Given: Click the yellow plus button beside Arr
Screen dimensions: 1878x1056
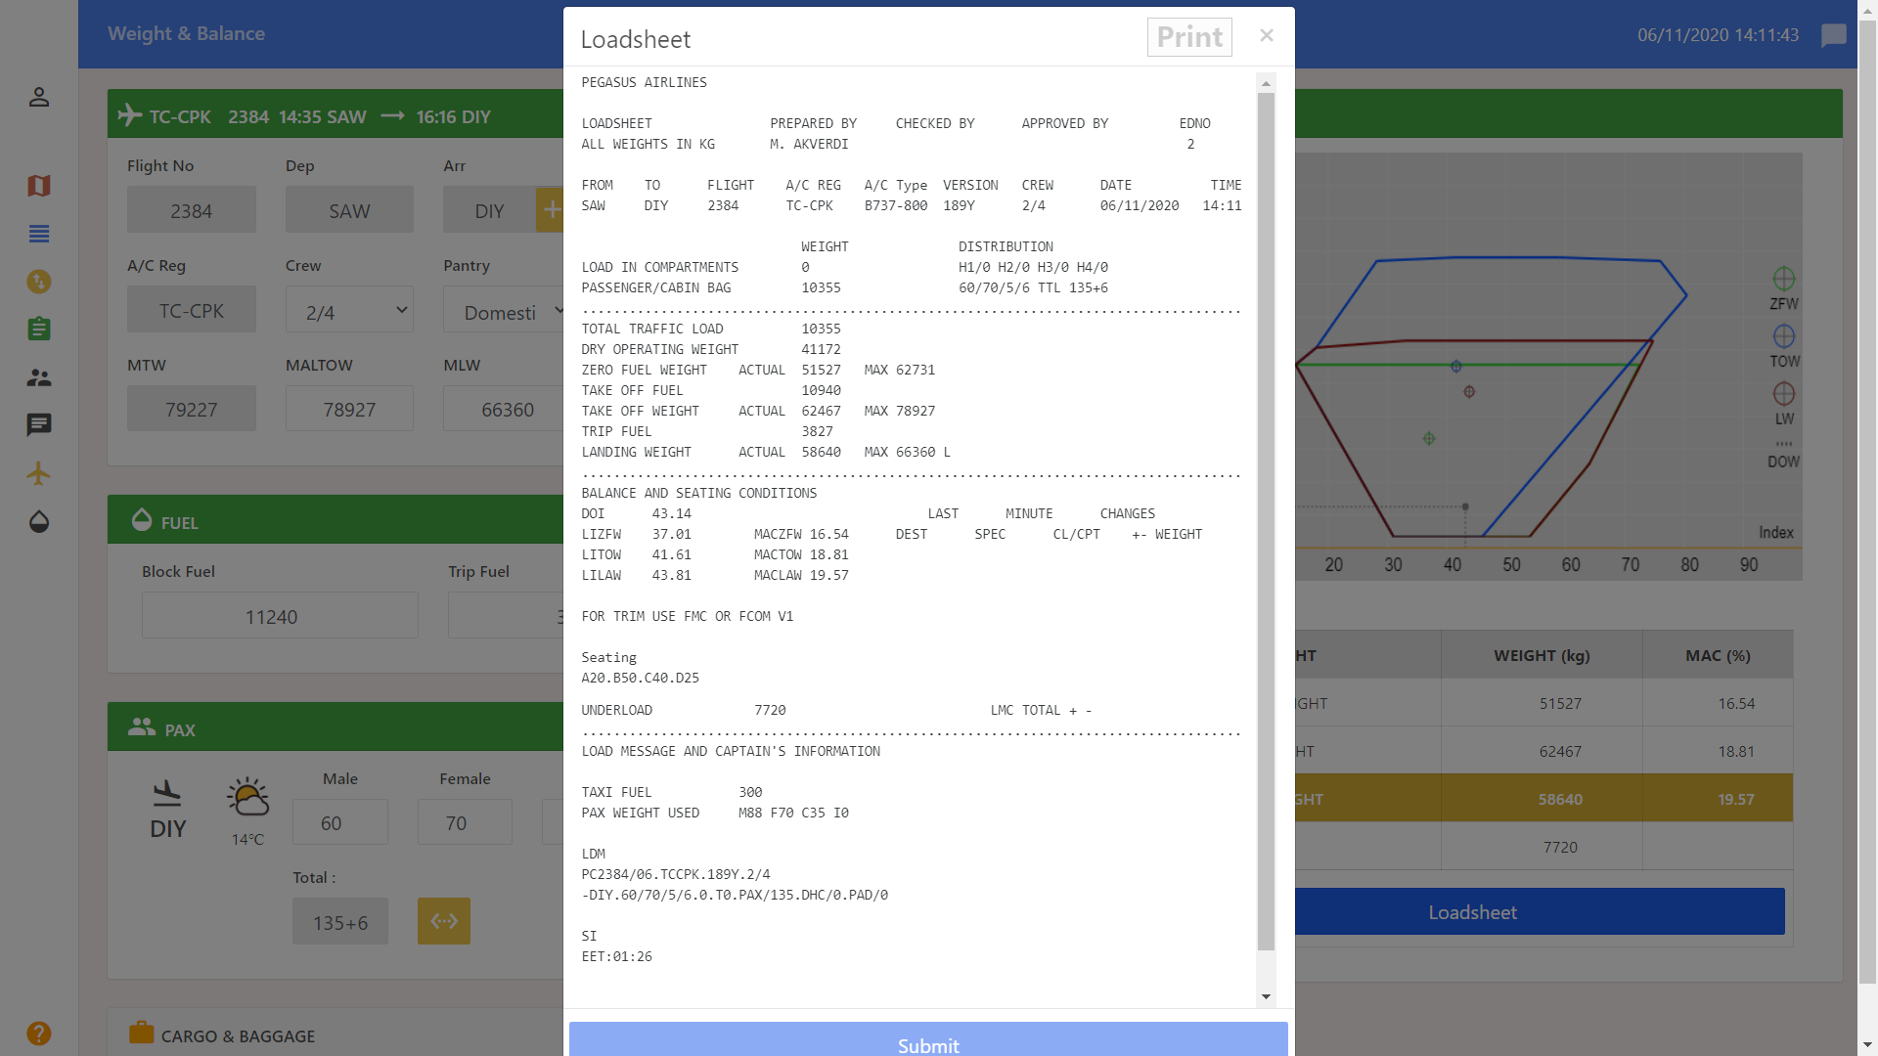Looking at the screenshot, I should click(551, 209).
